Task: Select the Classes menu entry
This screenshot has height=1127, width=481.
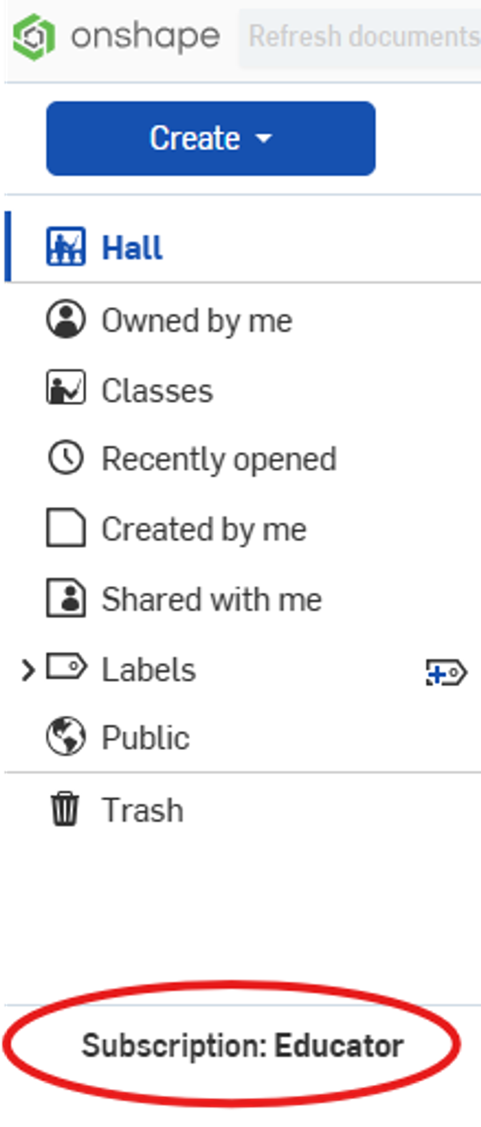Action: pyautogui.click(x=158, y=389)
